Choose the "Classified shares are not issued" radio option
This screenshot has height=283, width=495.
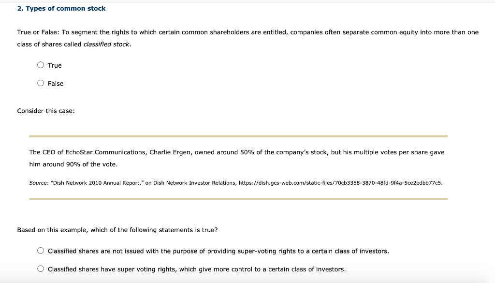pyautogui.click(x=41, y=251)
